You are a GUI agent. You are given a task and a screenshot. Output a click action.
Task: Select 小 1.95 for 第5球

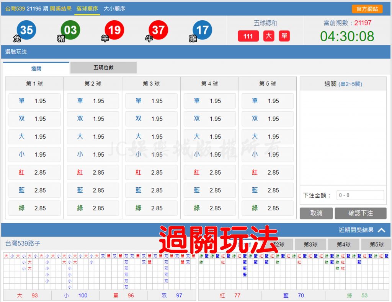point(268,154)
